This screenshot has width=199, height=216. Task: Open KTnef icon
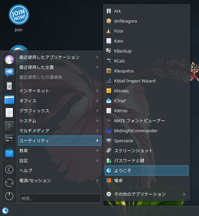coord(109,101)
